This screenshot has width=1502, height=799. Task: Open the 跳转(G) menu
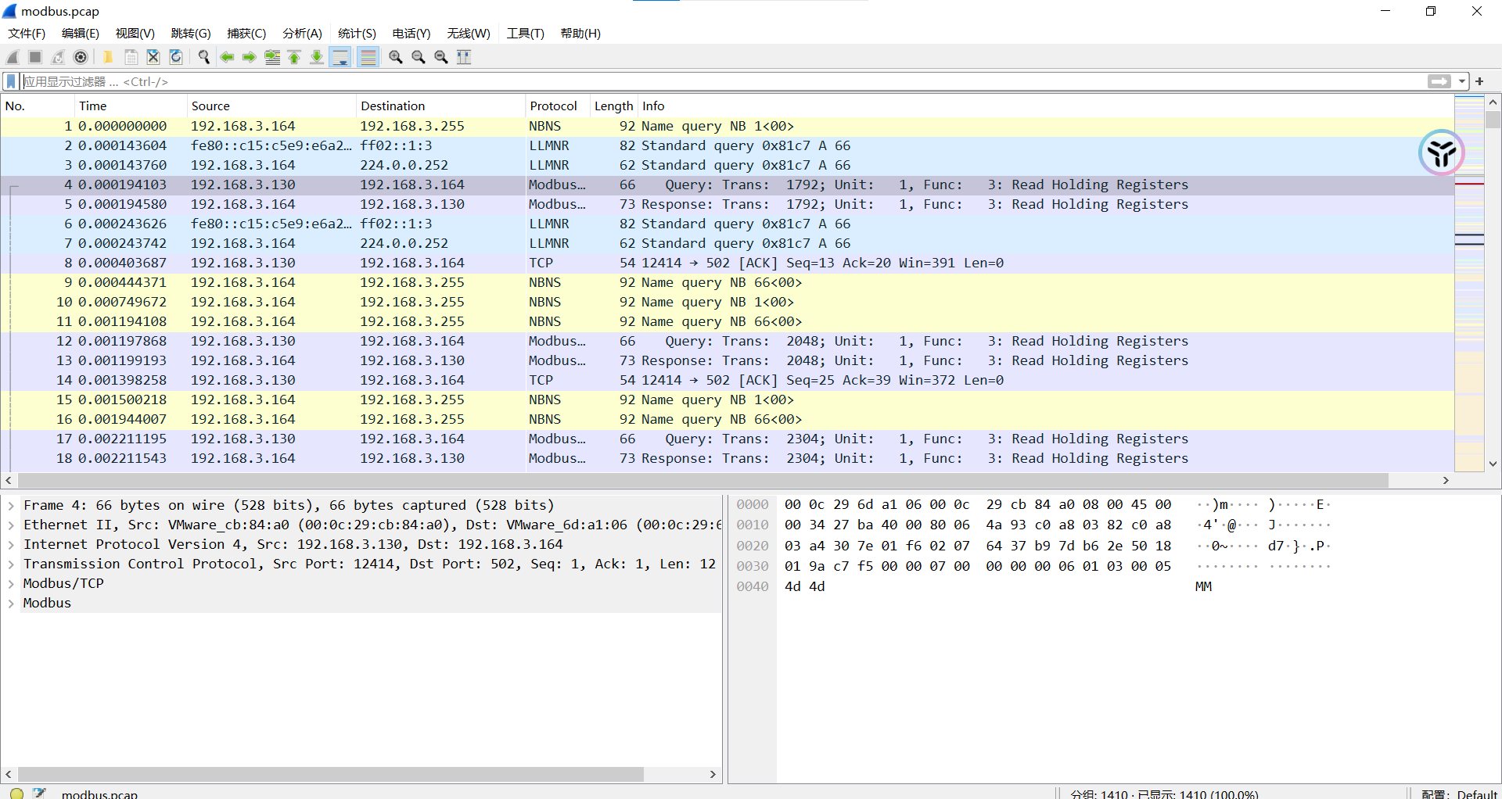coord(191,34)
